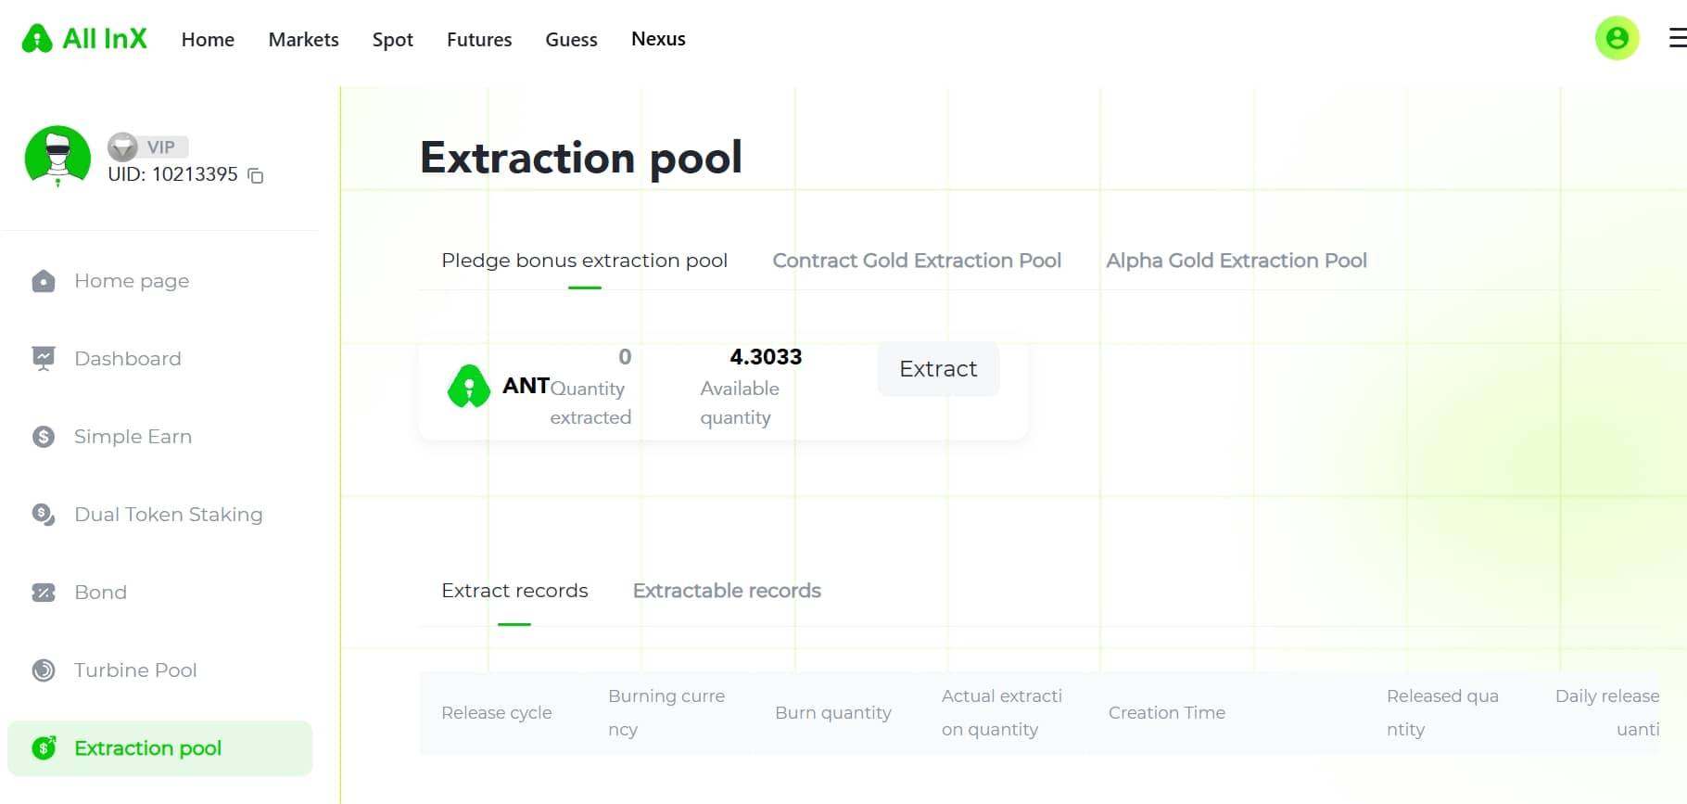The width and height of the screenshot is (1687, 804).
Task: Select Extraction pool in the sidebar
Action: point(147,748)
